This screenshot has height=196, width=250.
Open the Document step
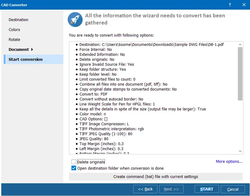(x=19, y=49)
